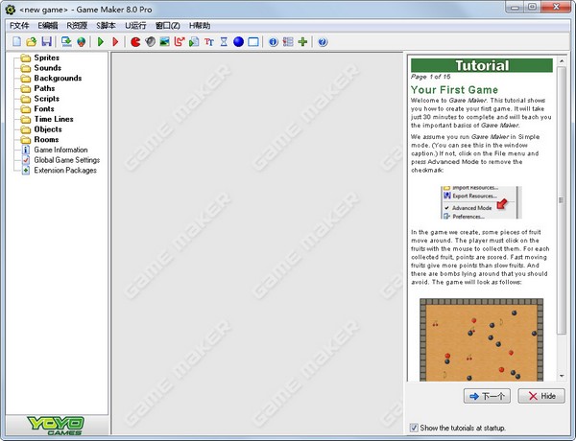Create a background with landscape icon

click(164, 42)
